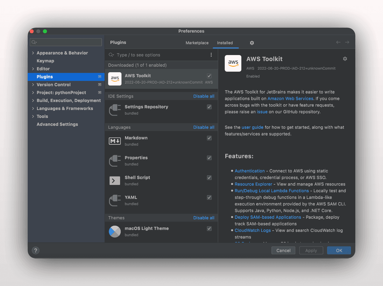Navigate back using the left arrow
The image size is (383, 286).
(338, 43)
